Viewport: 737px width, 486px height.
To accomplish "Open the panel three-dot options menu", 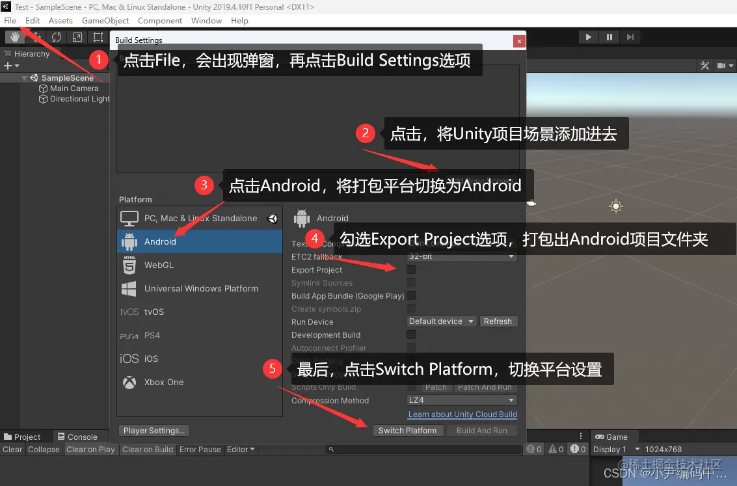I will coord(580,436).
